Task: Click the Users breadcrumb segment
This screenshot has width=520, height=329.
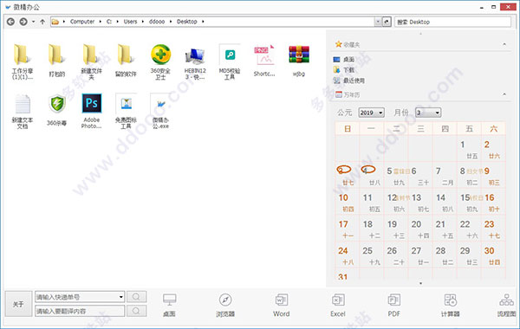Action: (x=130, y=22)
